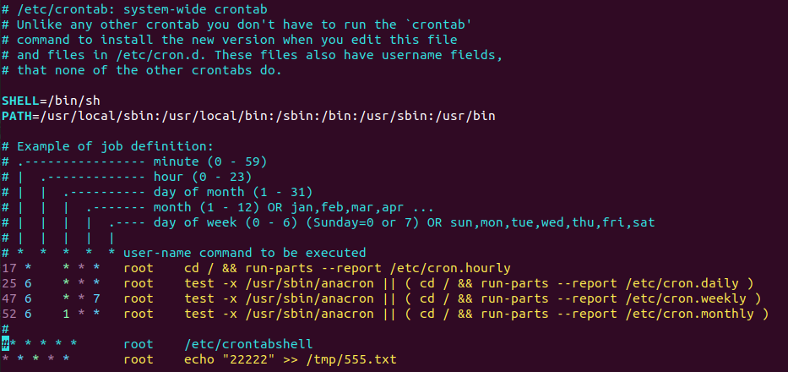Place cursor on /bin/sh value
The width and height of the screenshot is (788, 372).
click(x=73, y=101)
